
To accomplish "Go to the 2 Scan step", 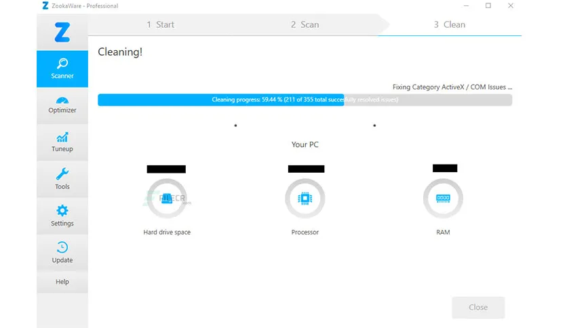I will pyautogui.click(x=305, y=24).
